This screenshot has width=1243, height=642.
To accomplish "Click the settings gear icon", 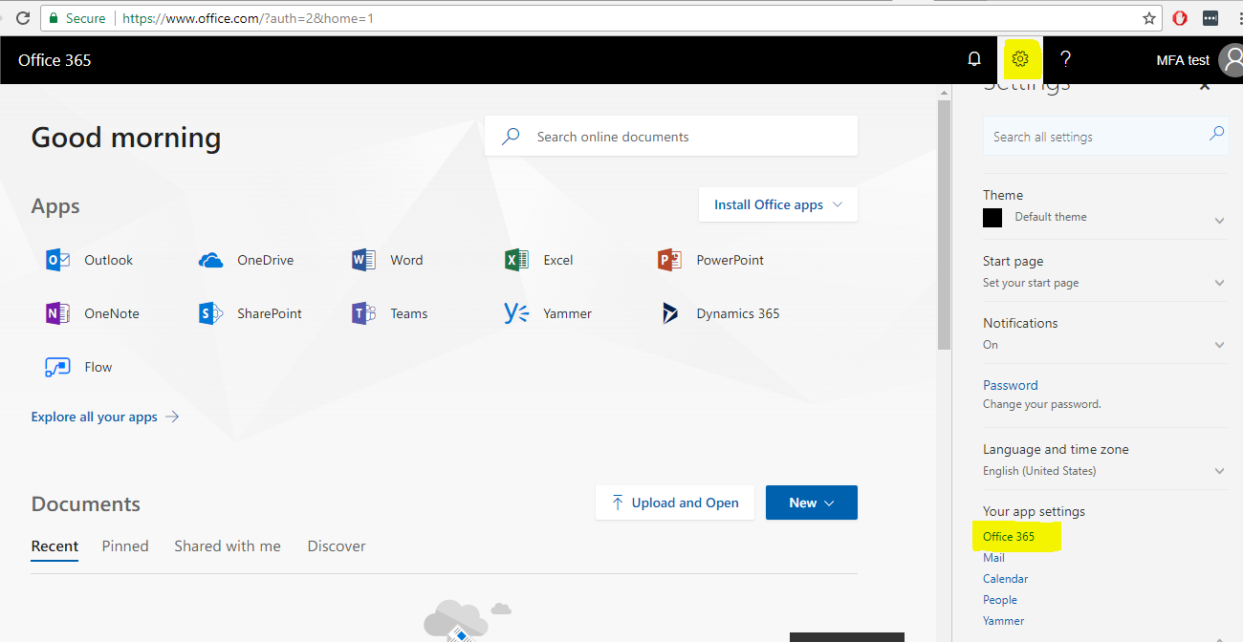I will tap(1020, 59).
